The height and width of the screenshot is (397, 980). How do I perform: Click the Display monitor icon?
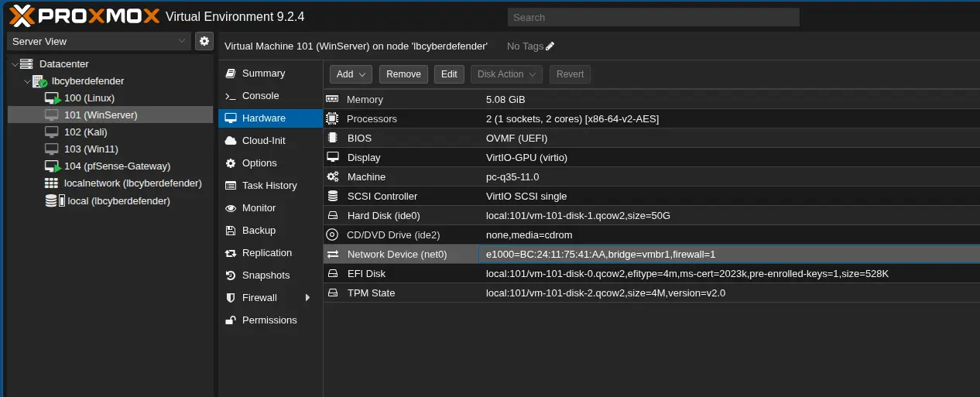point(333,157)
